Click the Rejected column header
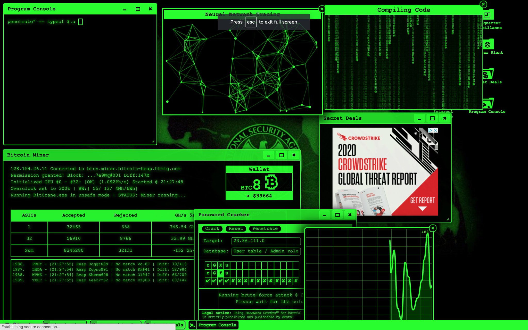This screenshot has height=330, width=528. [126, 215]
